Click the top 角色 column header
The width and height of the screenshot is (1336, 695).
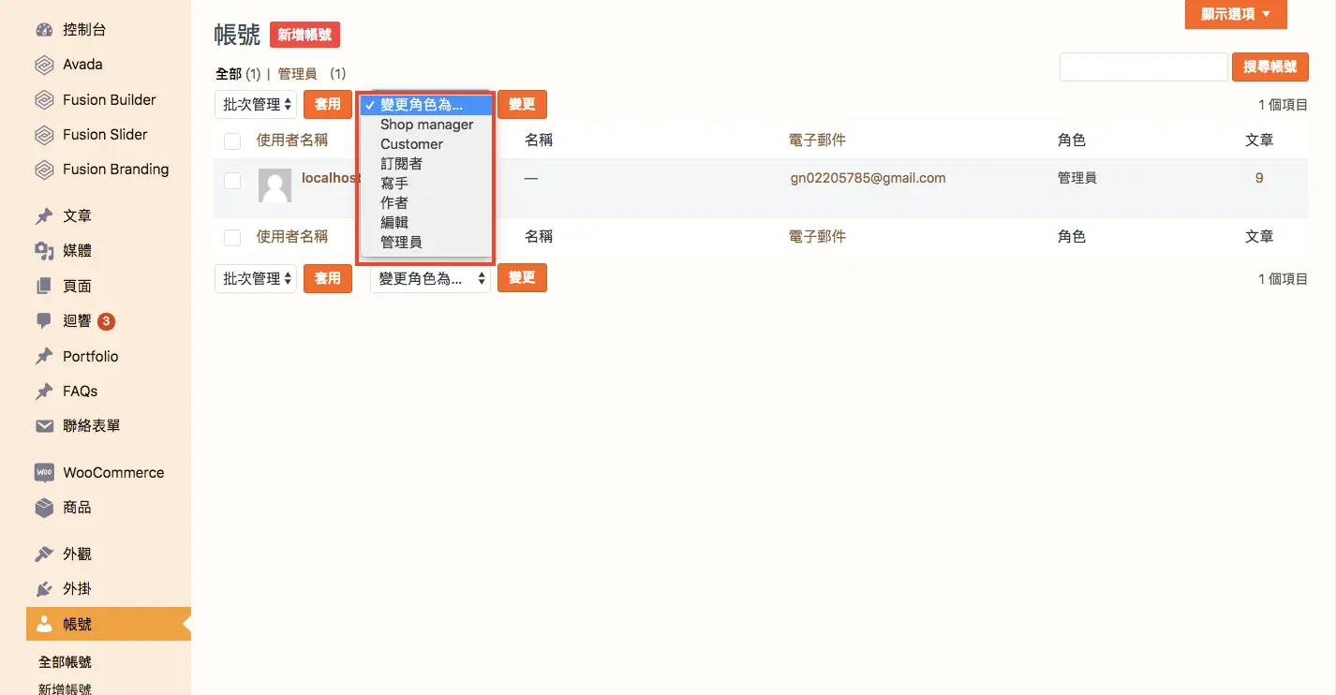pyautogui.click(x=1072, y=140)
